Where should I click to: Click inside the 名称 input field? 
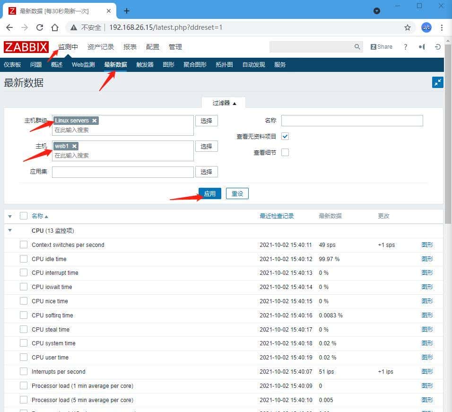[352, 121]
